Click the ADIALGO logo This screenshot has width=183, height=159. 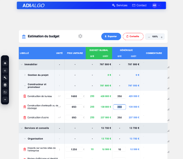(x=34, y=6)
